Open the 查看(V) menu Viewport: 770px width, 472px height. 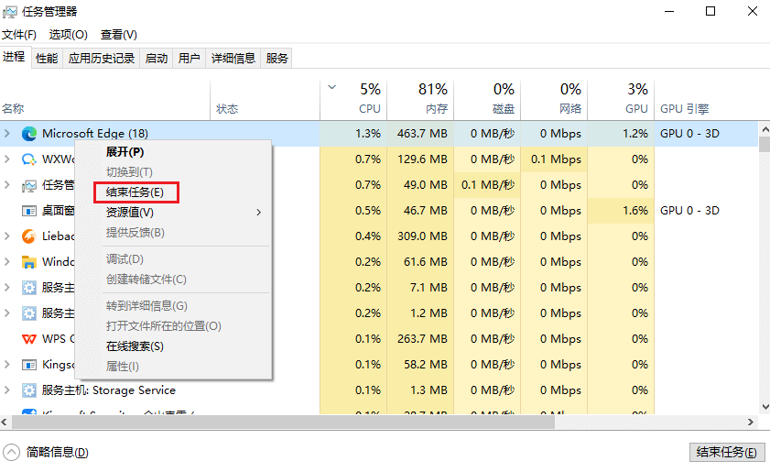[x=119, y=35]
